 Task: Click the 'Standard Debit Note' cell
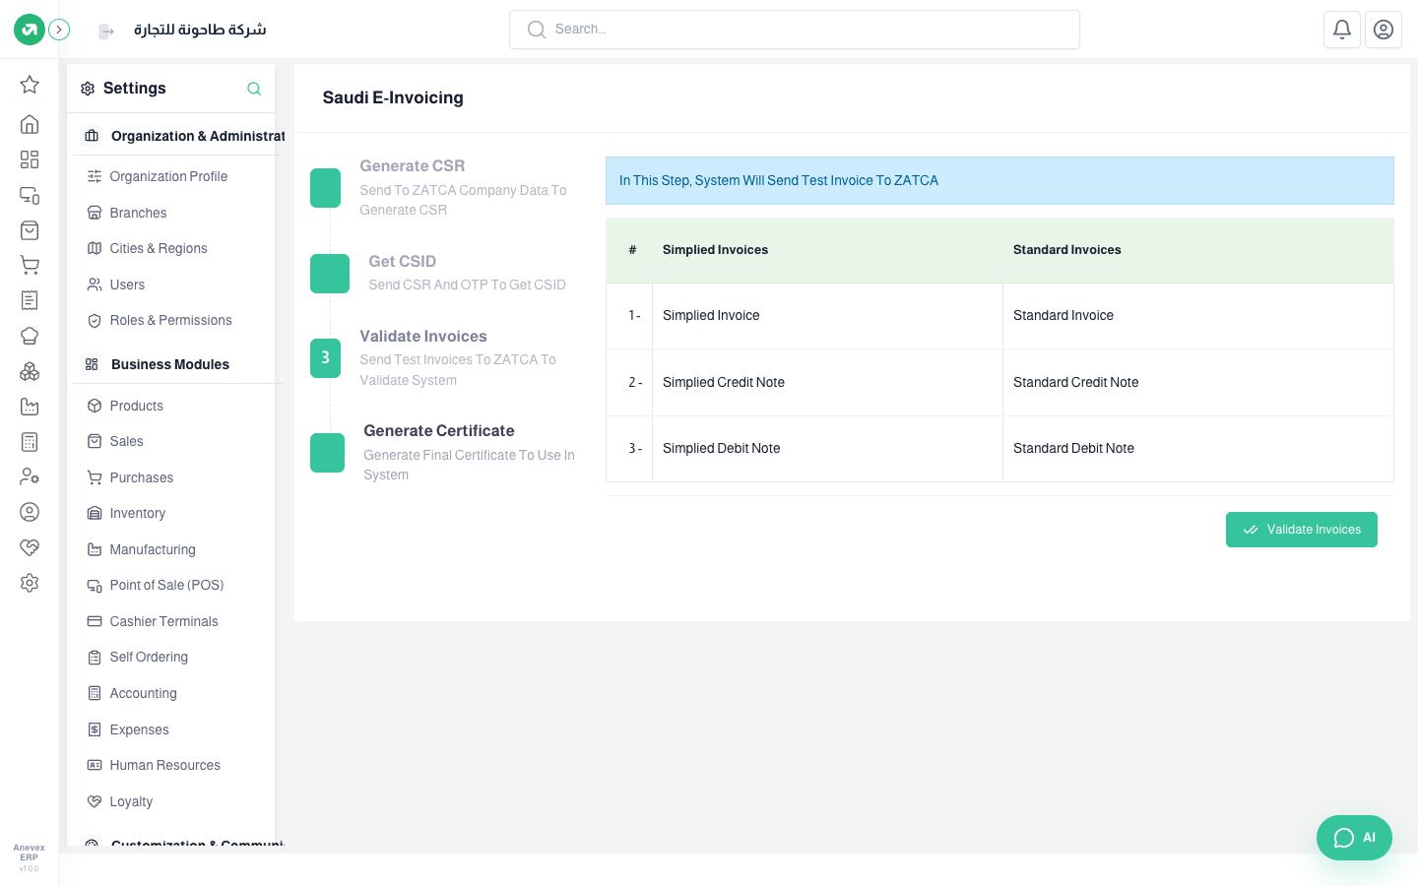[1198, 449]
